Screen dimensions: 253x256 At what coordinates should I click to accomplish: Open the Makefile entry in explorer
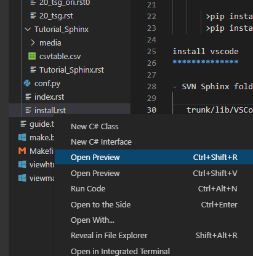coord(42,151)
